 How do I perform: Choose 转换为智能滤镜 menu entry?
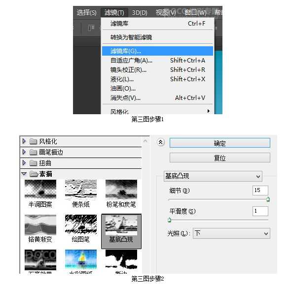158,37
